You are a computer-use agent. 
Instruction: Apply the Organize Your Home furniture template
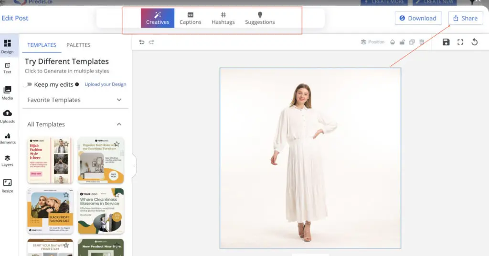[x=101, y=160]
